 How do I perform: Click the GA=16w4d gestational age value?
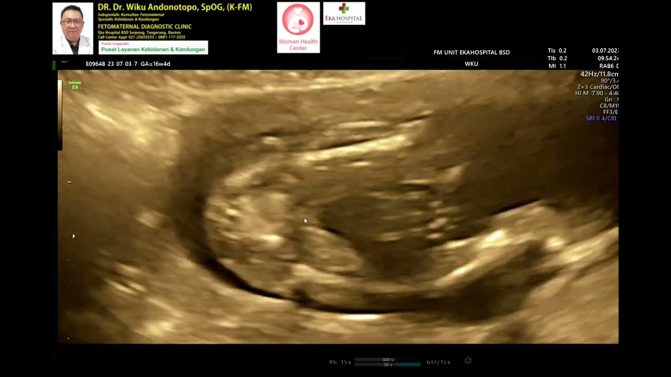pos(155,64)
